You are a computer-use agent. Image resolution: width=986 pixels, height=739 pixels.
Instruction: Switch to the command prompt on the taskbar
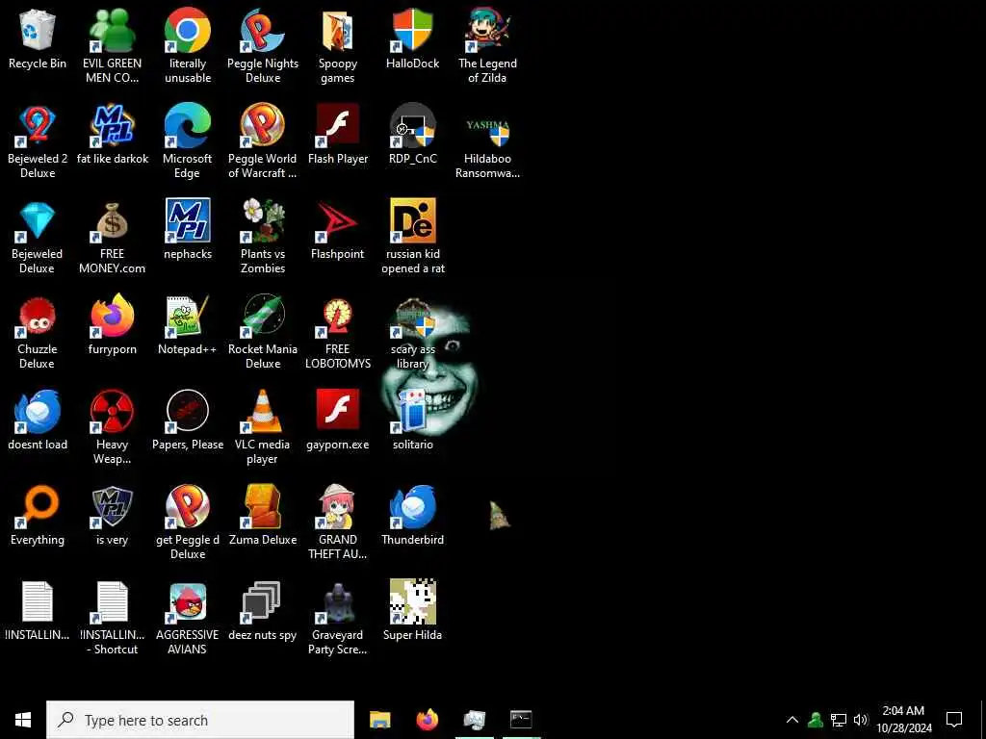click(x=521, y=720)
